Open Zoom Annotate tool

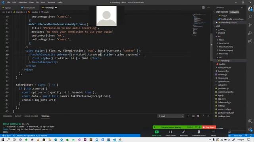(x=184, y=133)
